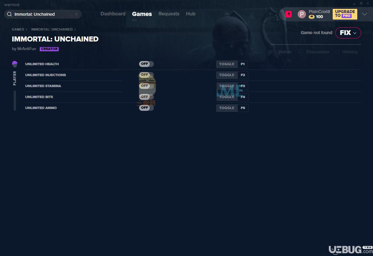Screen dimensions: 373x256
Task: Click the search magnifier icon
Action: (x=9, y=14)
